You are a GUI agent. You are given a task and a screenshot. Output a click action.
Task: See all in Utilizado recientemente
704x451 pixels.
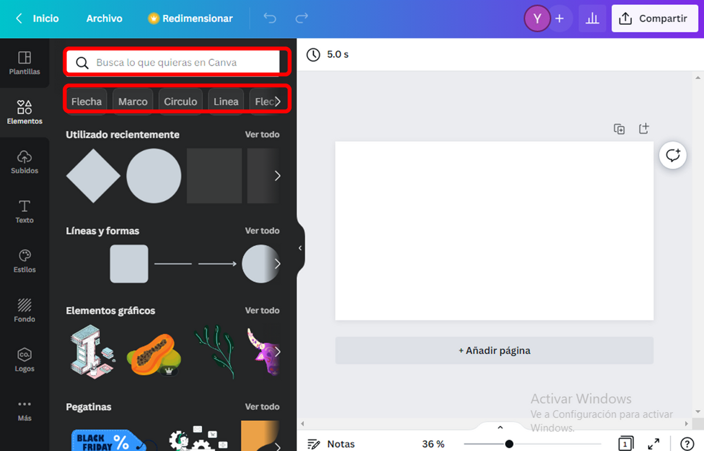[262, 134]
